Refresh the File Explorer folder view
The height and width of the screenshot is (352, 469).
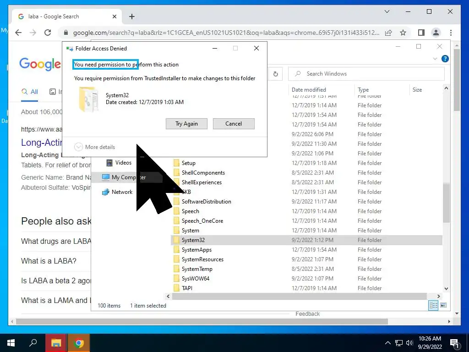pos(275,74)
